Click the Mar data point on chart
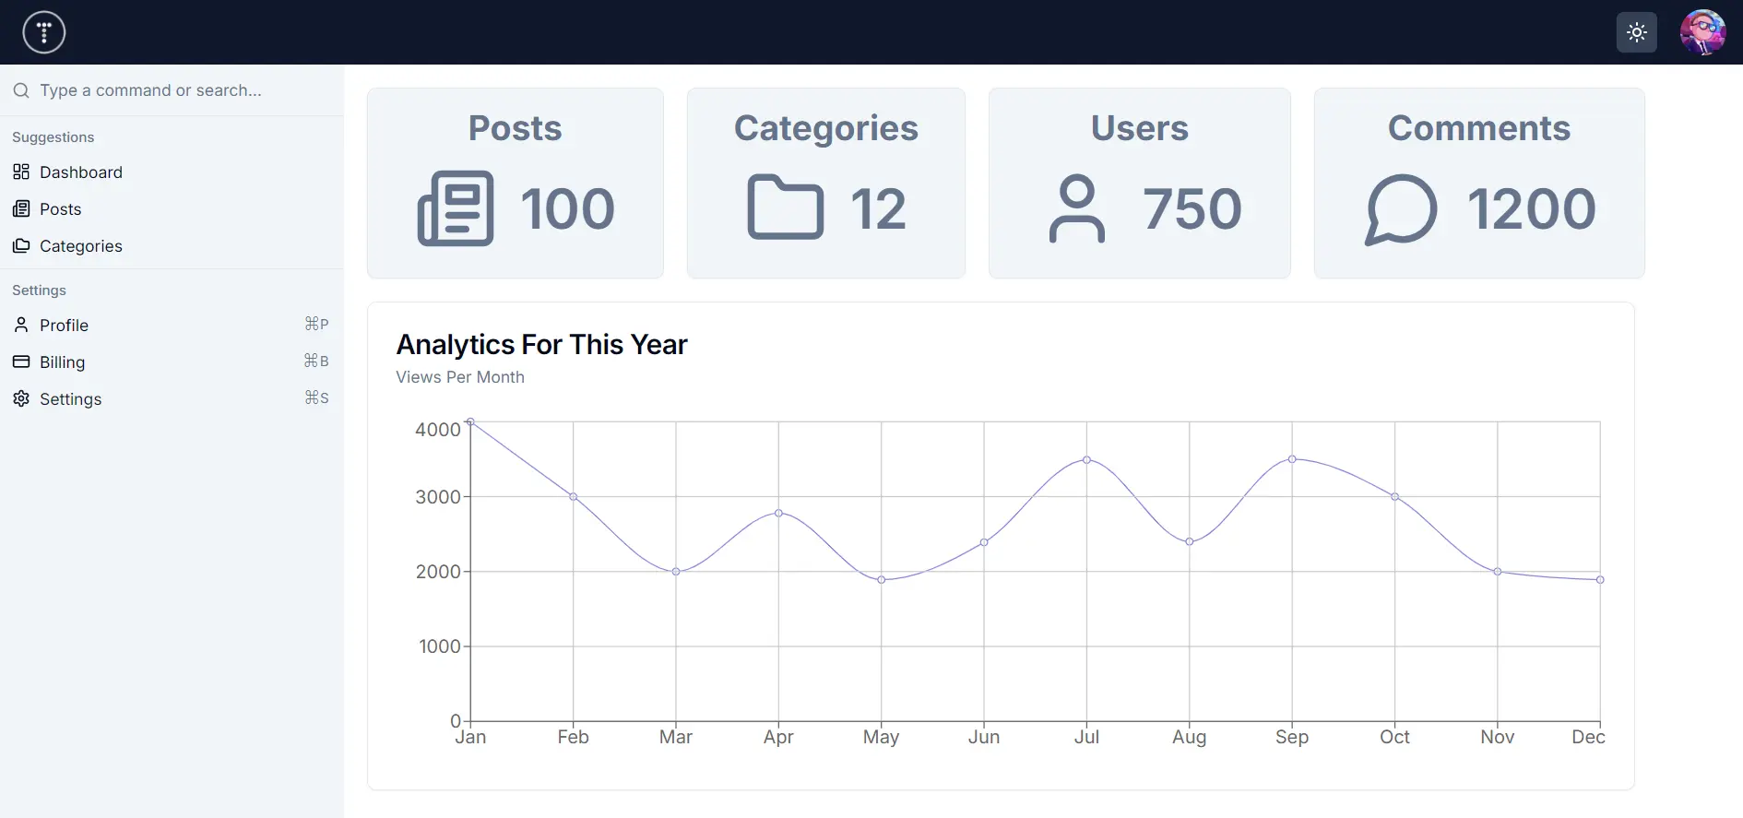 [x=676, y=572]
